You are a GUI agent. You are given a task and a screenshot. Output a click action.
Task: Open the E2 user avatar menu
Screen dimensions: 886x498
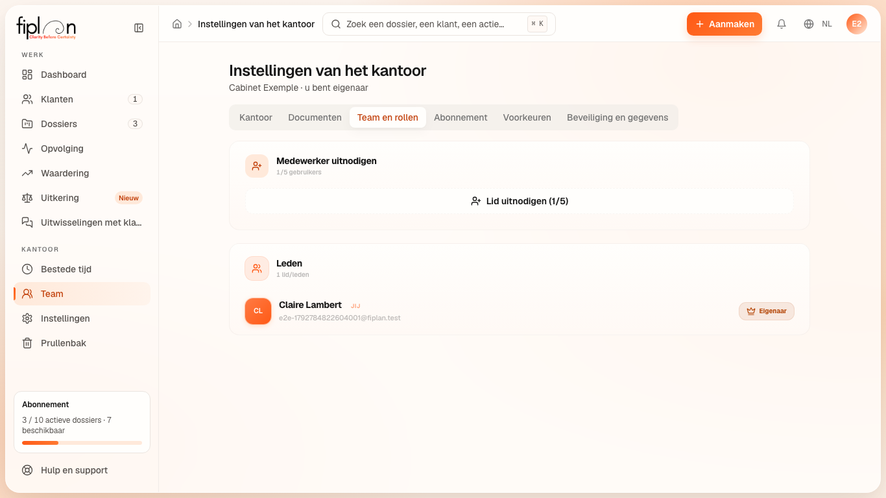click(x=857, y=24)
